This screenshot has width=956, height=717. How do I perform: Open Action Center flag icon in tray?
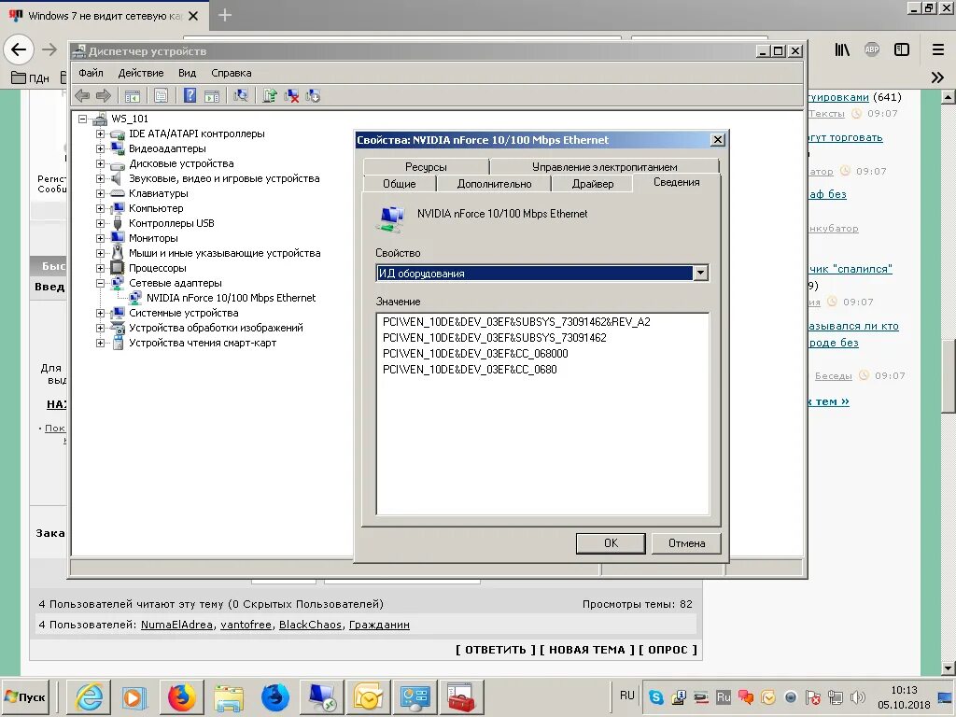[x=813, y=696]
